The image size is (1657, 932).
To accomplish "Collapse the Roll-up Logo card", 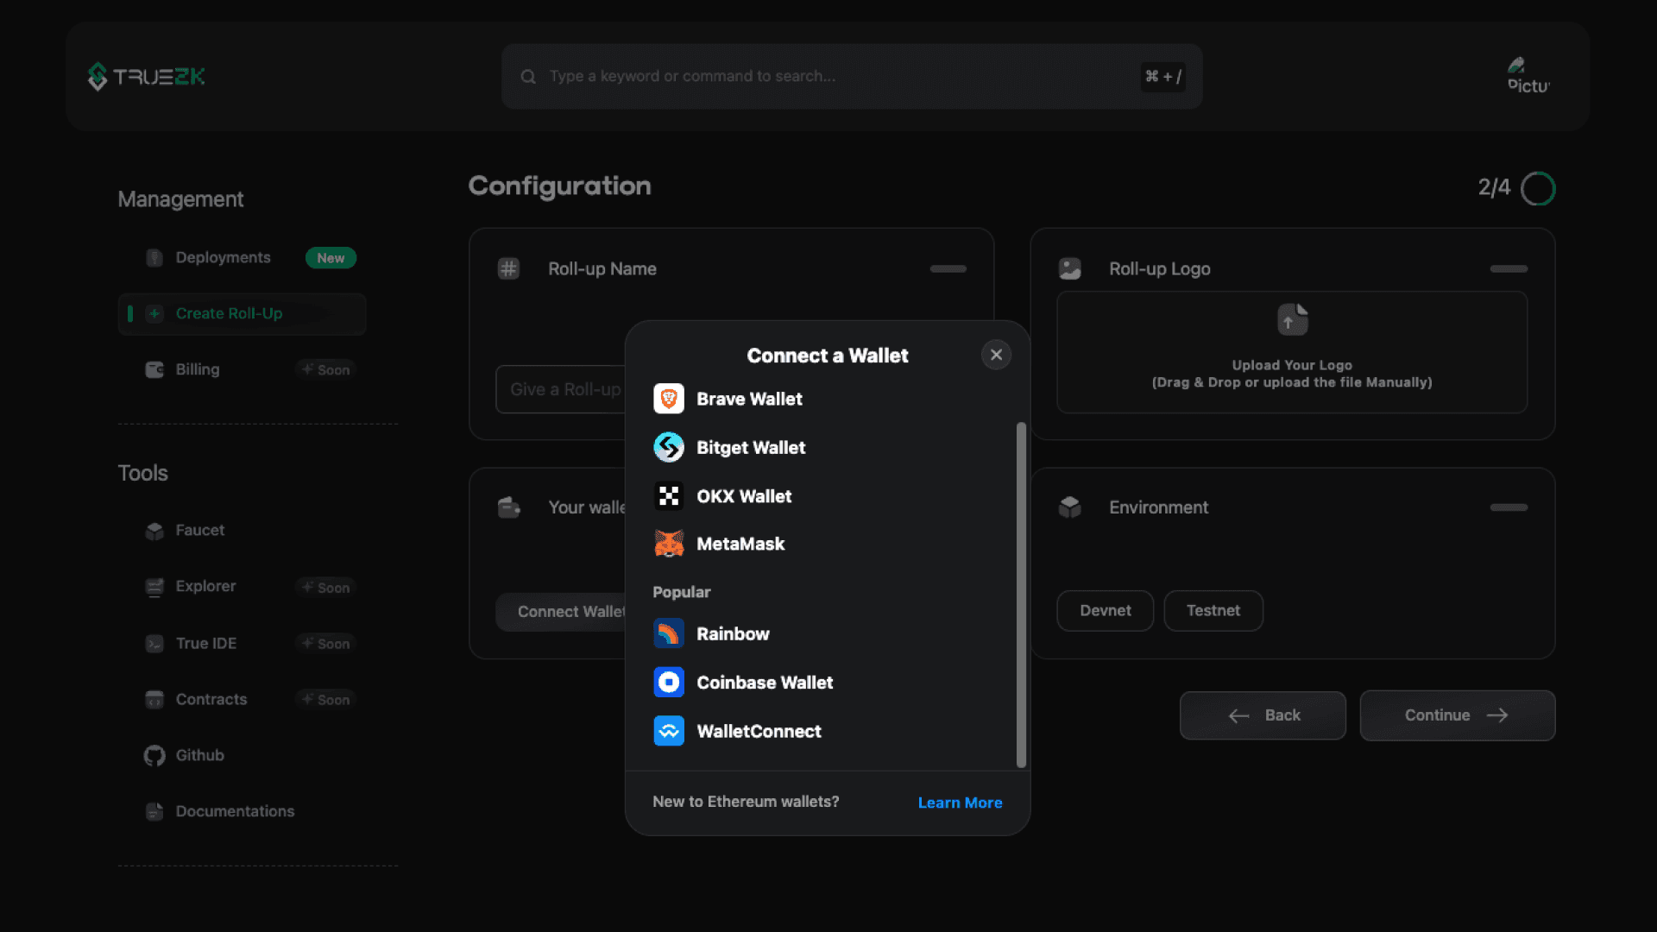I will [1509, 268].
